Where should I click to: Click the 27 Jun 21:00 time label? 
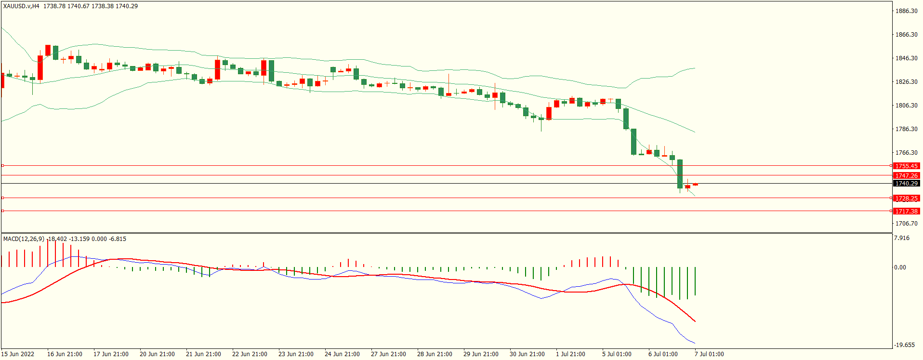point(388,354)
